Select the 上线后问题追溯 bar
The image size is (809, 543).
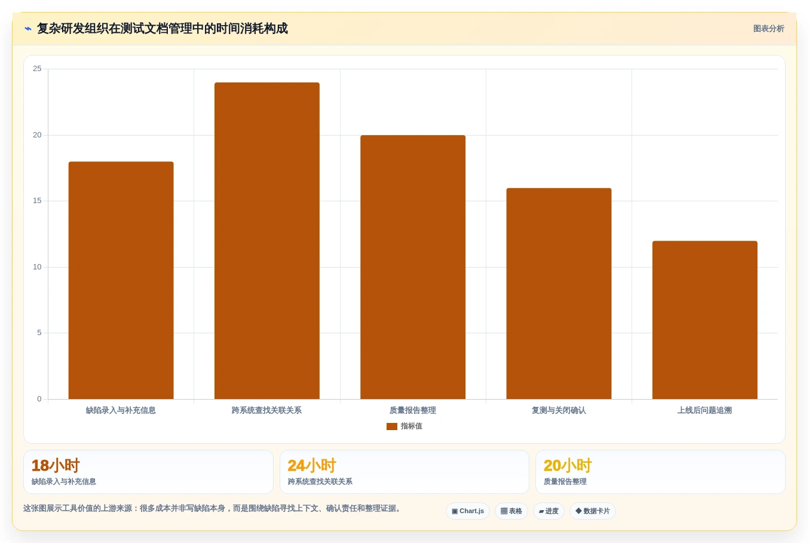tap(705, 320)
